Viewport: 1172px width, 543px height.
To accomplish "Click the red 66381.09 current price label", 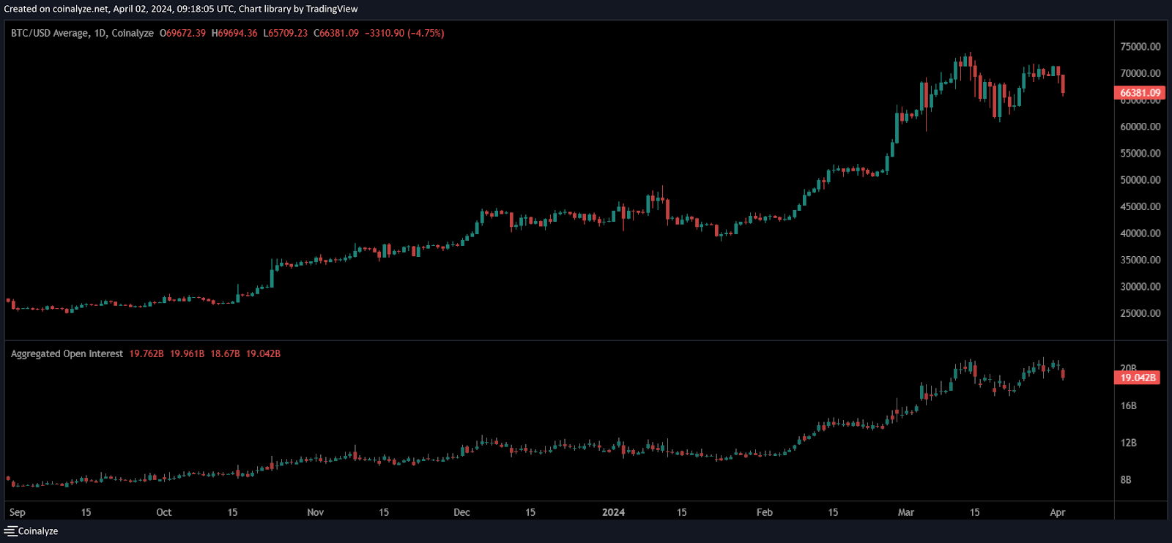I will click(1140, 93).
